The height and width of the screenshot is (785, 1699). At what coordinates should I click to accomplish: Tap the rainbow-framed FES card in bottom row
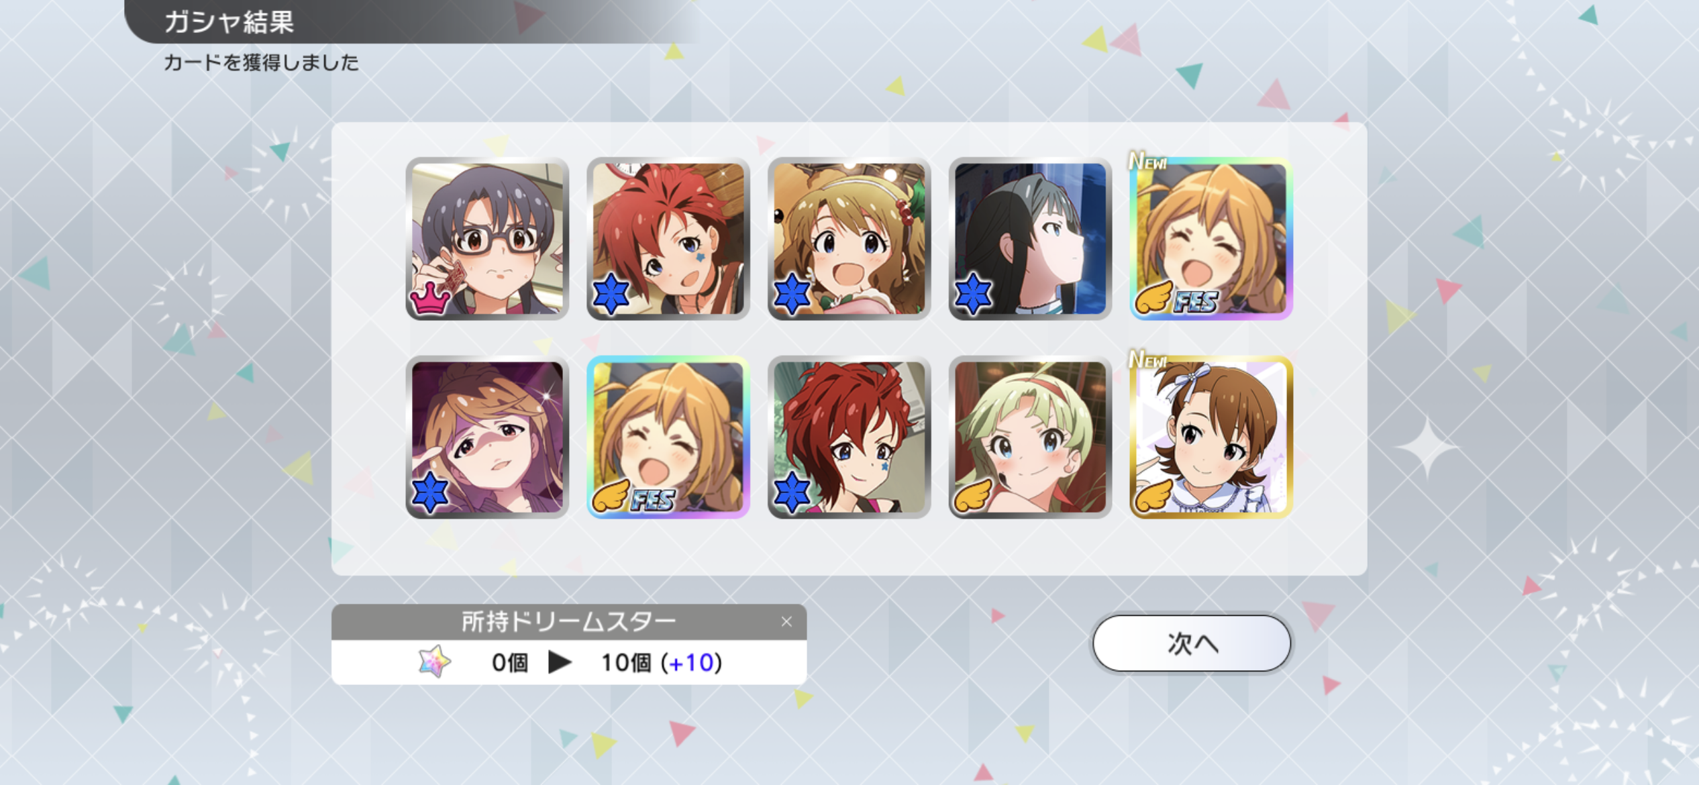point(668,437)
